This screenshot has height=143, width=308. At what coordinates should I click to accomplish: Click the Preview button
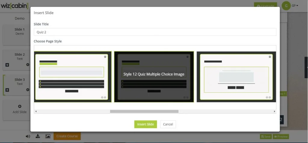tap(281, 136)
